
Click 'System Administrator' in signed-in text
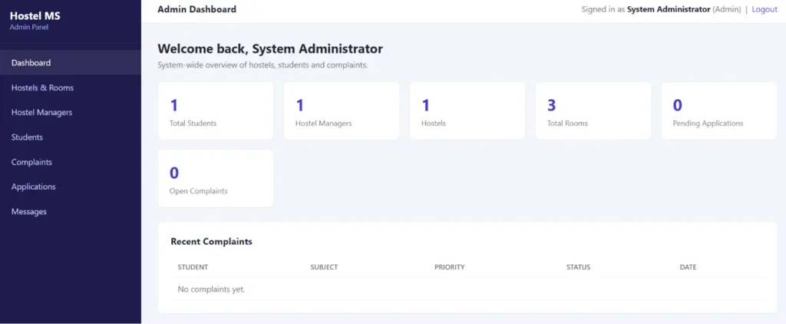click(x=669, y=9)
